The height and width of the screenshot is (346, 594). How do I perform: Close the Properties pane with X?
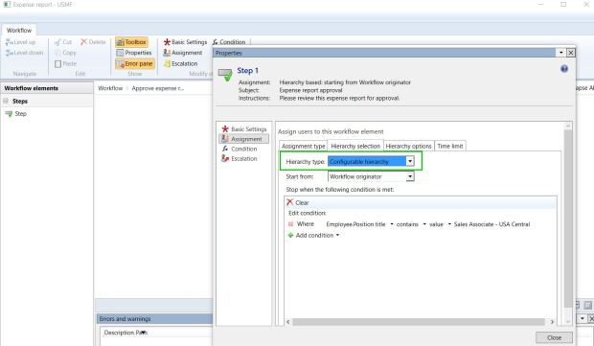point(570,53)
